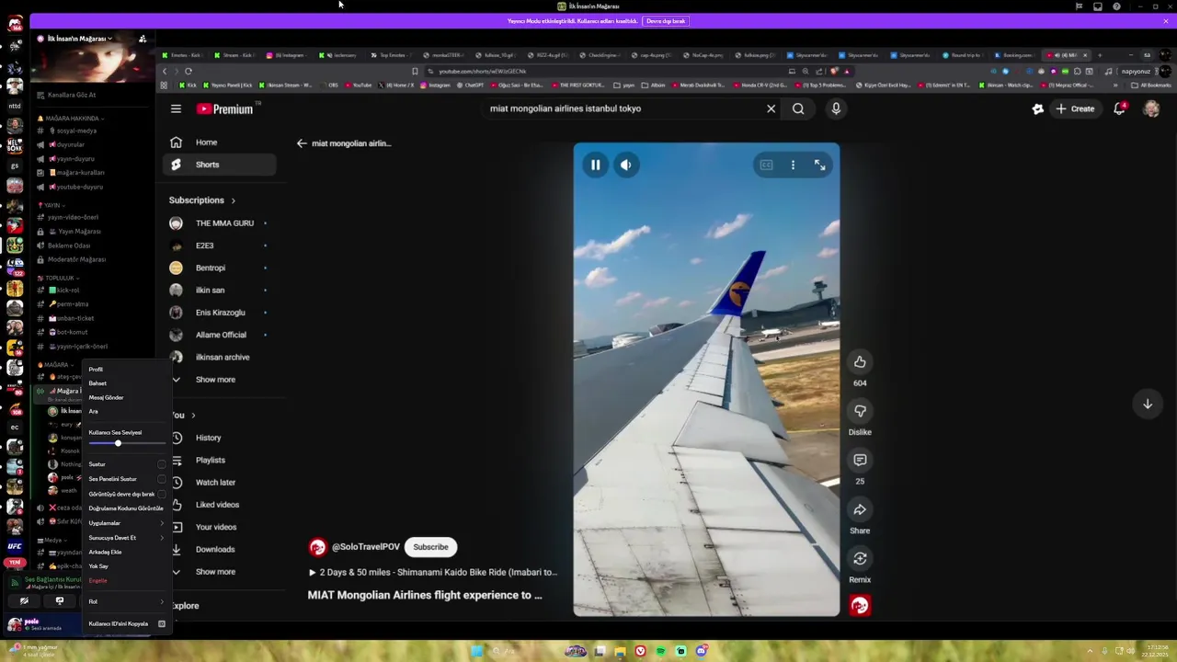Open Bentropi subscription channel
The height and width of the screenshot is (662, 1177).
(x=220, y=268)
